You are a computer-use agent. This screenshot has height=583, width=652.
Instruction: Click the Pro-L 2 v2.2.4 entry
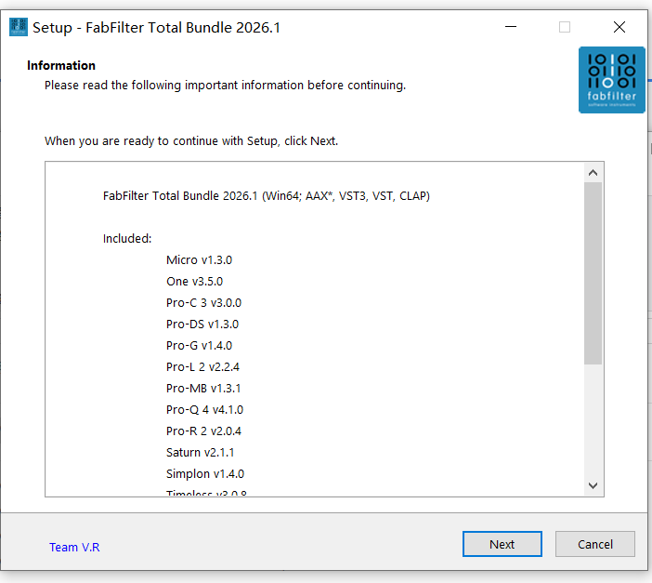(202, 366)
